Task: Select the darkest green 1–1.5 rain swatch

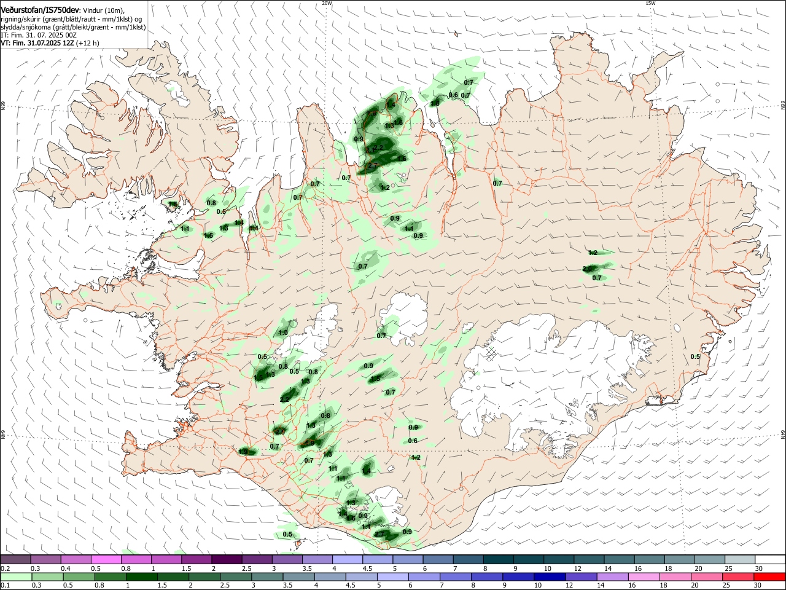Action: 141,577
